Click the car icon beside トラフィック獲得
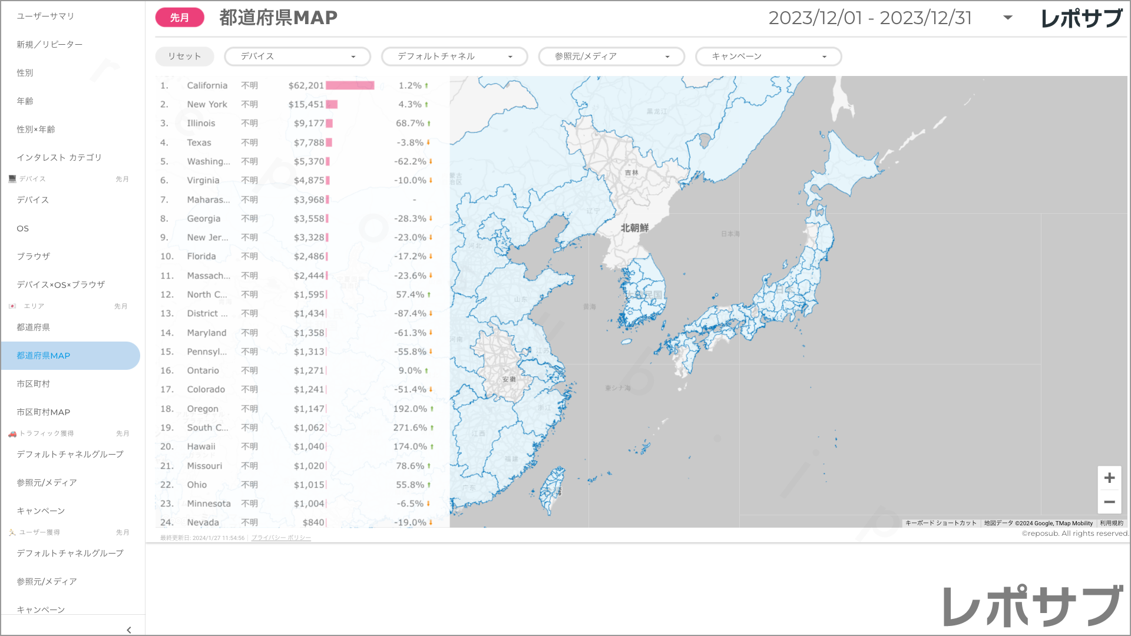Viewport: 1131px width, 636px height. pyautogui.click(x=12, y=433)
